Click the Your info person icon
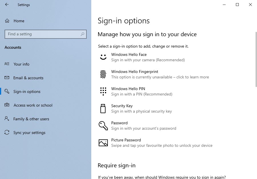Screen dimensions: 257x179 7,64
